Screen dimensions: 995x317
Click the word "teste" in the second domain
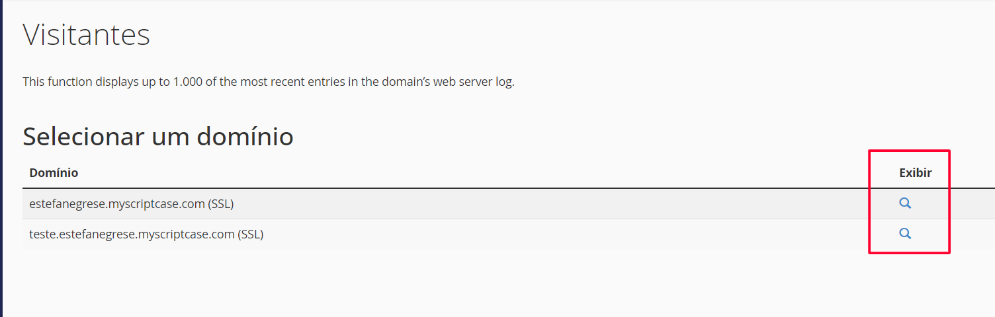pos(42,234)
